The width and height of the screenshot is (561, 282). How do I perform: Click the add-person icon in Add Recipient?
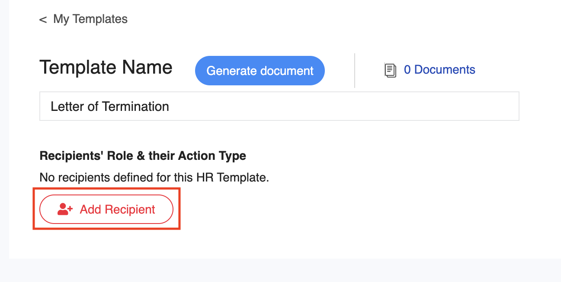[65, 210]
